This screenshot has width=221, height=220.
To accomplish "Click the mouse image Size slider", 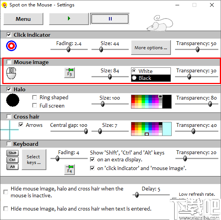I will pos(110,76).
